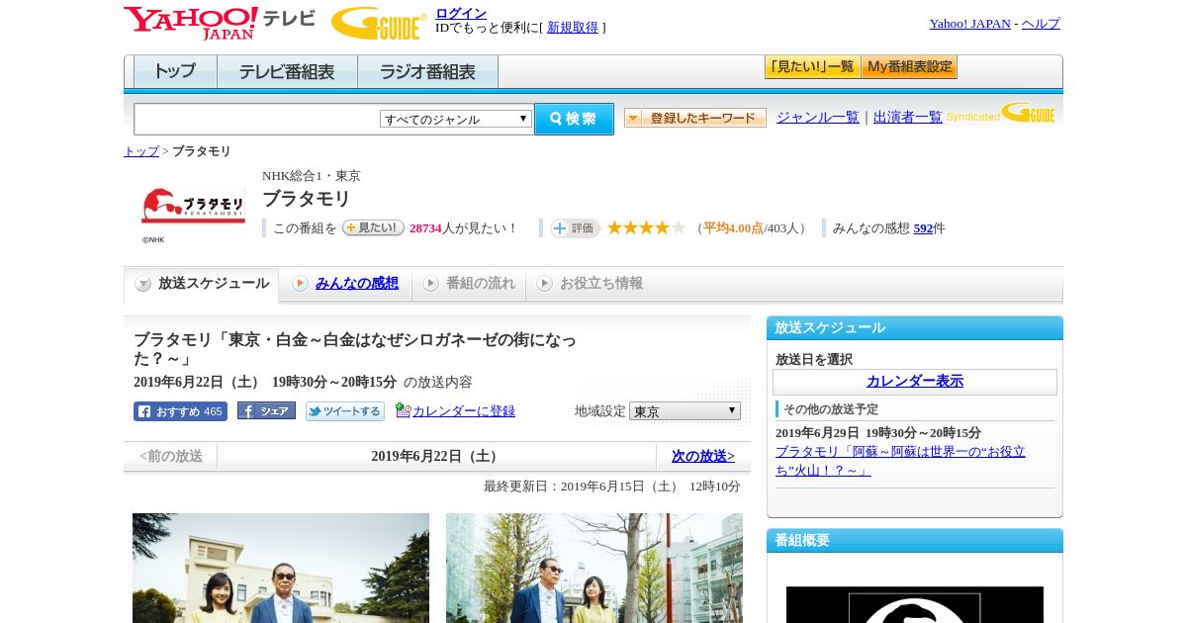Open the ブラタモリ「阿蘇」upcoming broadcast link
Image resolution: width=1187 pixels, height=623 pixels.
tap(900, 461)
